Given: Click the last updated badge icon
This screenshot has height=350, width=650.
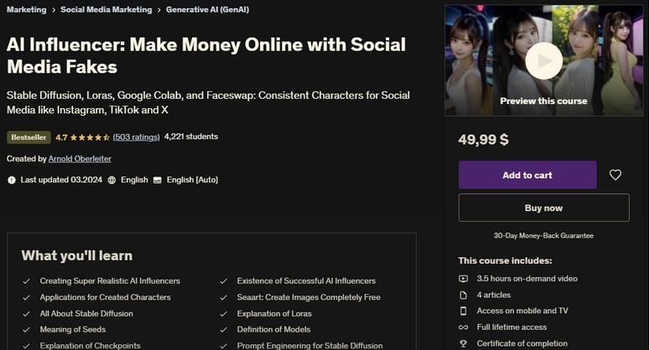Looking at the screenshot, I should (x=11, y=180).
